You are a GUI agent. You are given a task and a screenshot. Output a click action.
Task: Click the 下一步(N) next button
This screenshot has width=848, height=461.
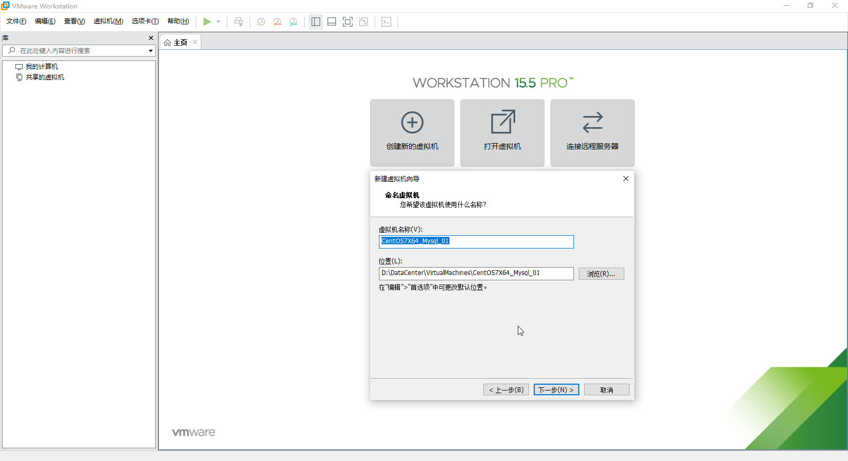[556, 389]
